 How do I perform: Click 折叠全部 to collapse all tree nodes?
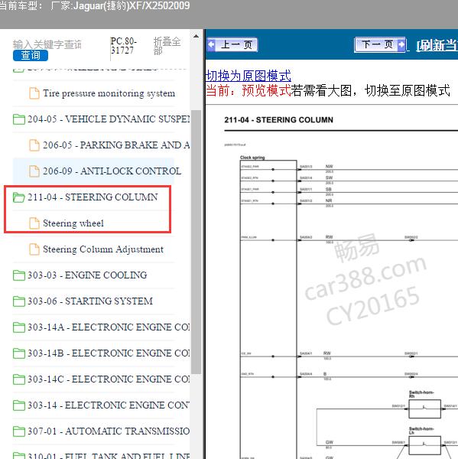[x=167, y=46]
